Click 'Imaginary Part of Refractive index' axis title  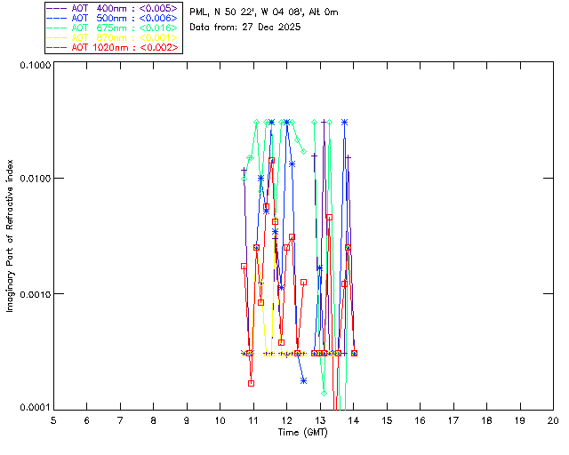[10, 235]
